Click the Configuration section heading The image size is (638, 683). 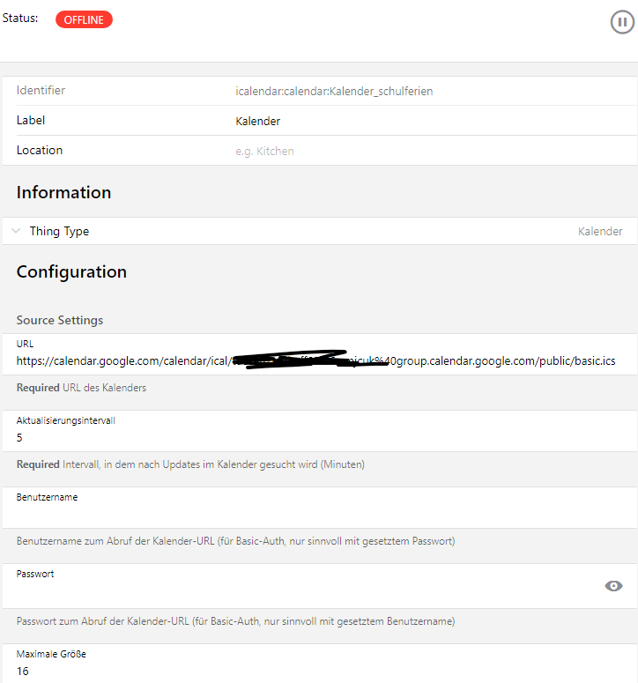click(71, 271)
